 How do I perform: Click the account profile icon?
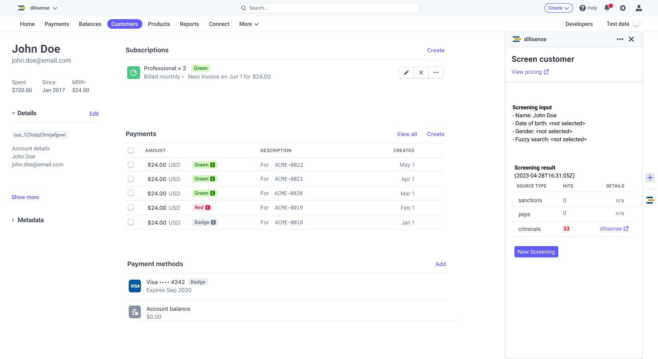click(x=638, y=8)
